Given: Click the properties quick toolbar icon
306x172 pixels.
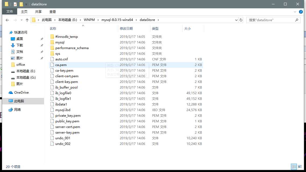Looking at the screenshot, I should pyautogui.click(x=15, y=4).
